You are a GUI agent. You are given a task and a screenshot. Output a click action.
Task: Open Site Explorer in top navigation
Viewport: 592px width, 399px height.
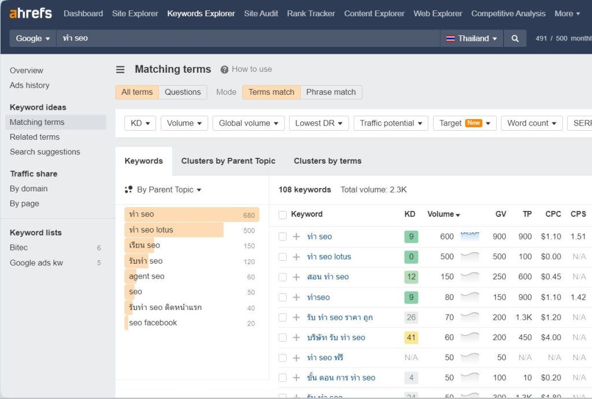point(135,14)
